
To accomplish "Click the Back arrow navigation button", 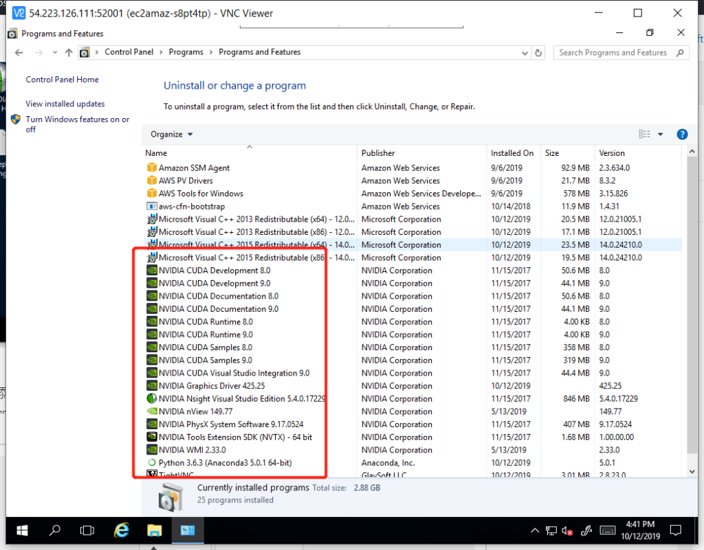I will [19, 53].
